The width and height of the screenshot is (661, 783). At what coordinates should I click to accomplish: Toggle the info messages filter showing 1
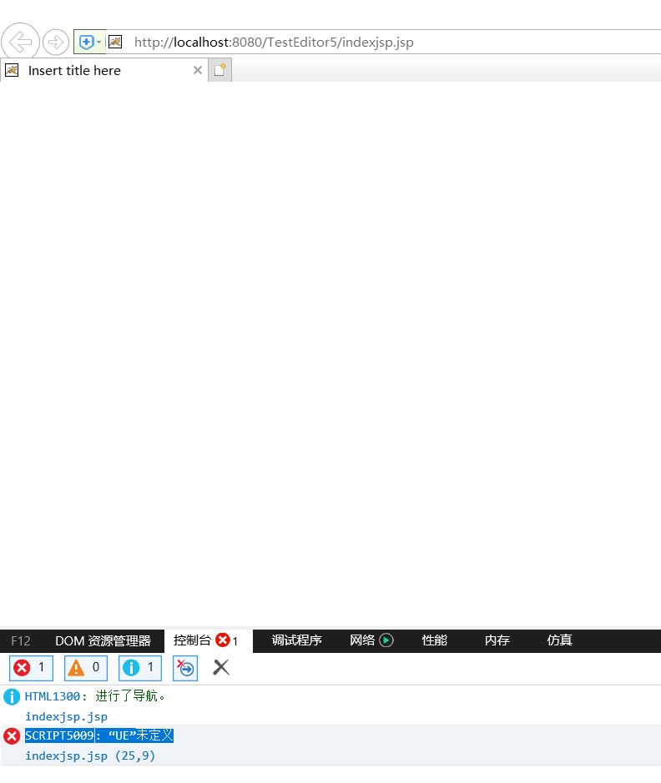tap(140, 668)
